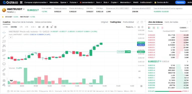Select the 4 h timeframe
The image size is (192, 94).
tap(26, 27)
